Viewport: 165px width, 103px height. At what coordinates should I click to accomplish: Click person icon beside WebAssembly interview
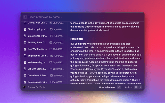(25, 62)
